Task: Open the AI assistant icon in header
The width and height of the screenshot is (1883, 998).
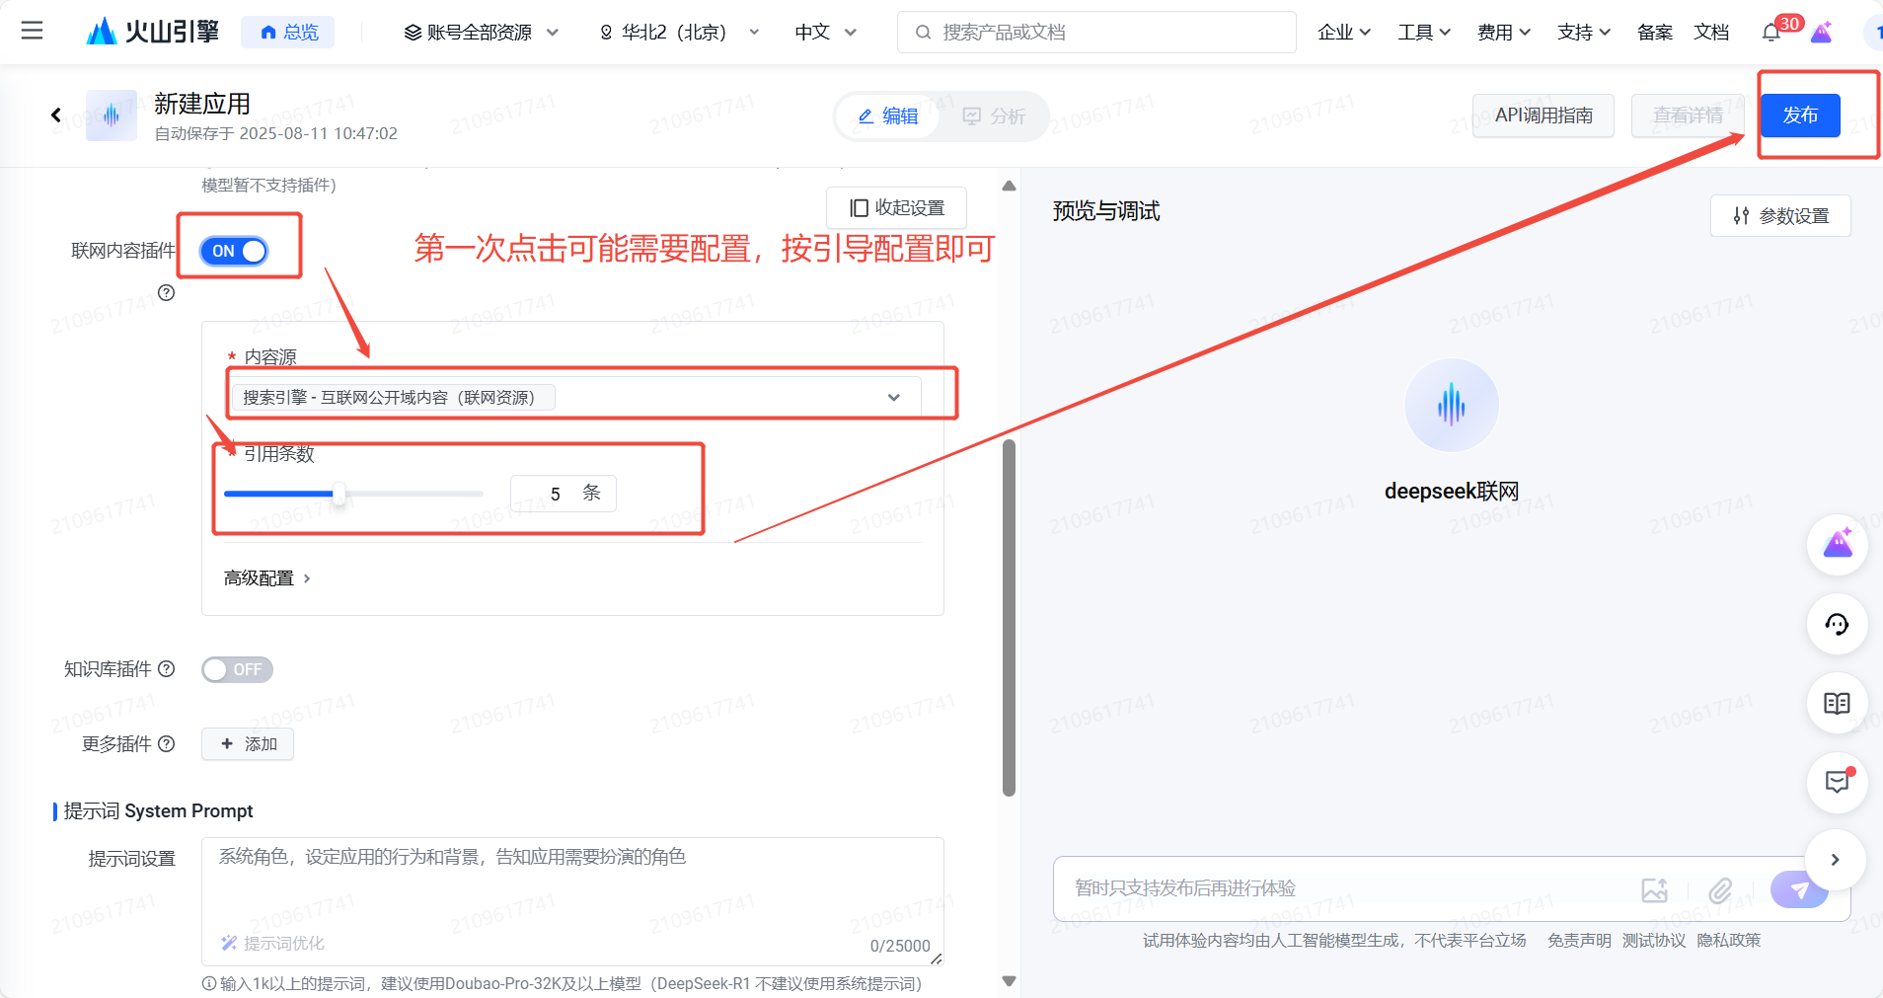Action: click(x=1822, y=33)
